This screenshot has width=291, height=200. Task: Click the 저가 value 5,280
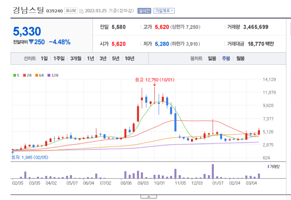[x=162, y=44]
